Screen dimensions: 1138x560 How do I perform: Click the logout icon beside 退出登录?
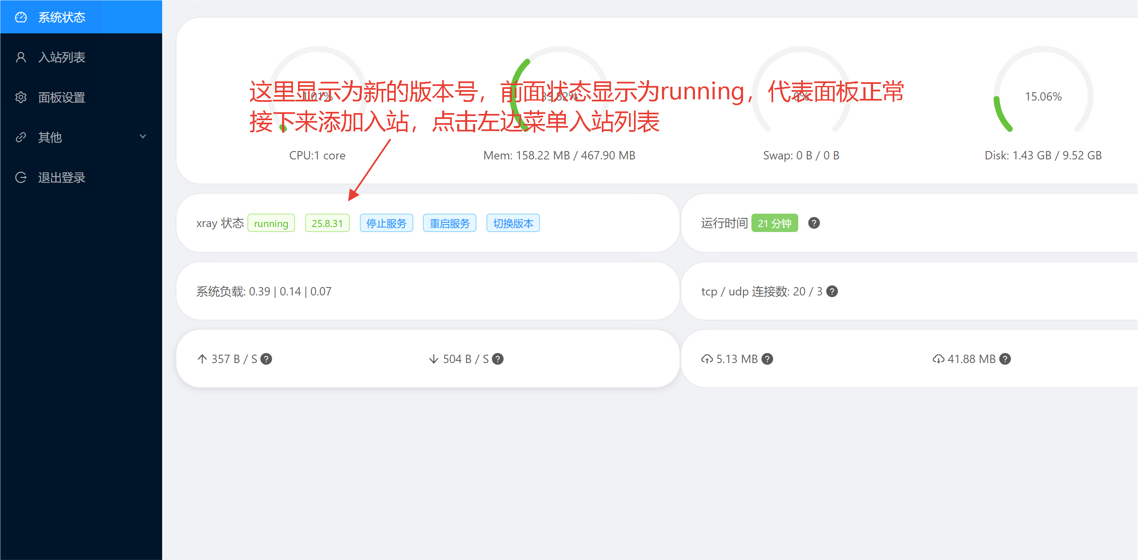(21, 178)
